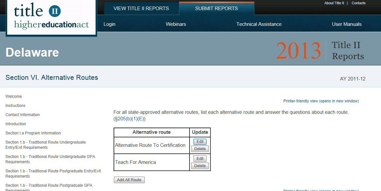Go to the Contacts page

(358, 3)
